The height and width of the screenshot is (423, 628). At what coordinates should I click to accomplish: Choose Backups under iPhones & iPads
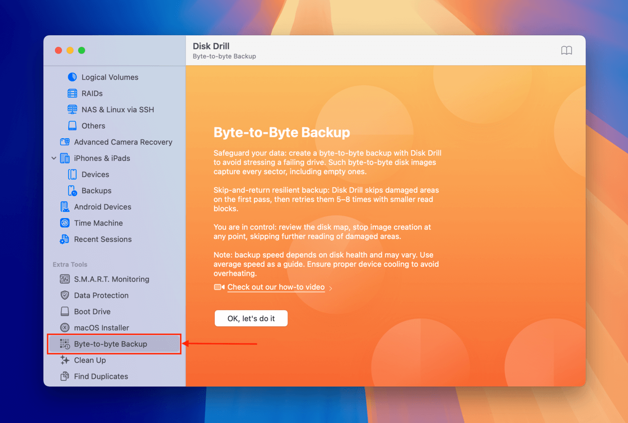[96, 191]
